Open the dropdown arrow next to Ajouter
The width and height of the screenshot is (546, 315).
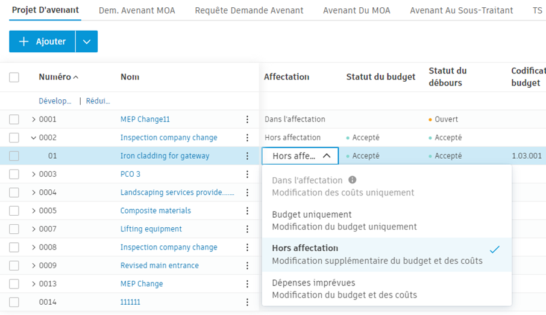pos(87,41)
